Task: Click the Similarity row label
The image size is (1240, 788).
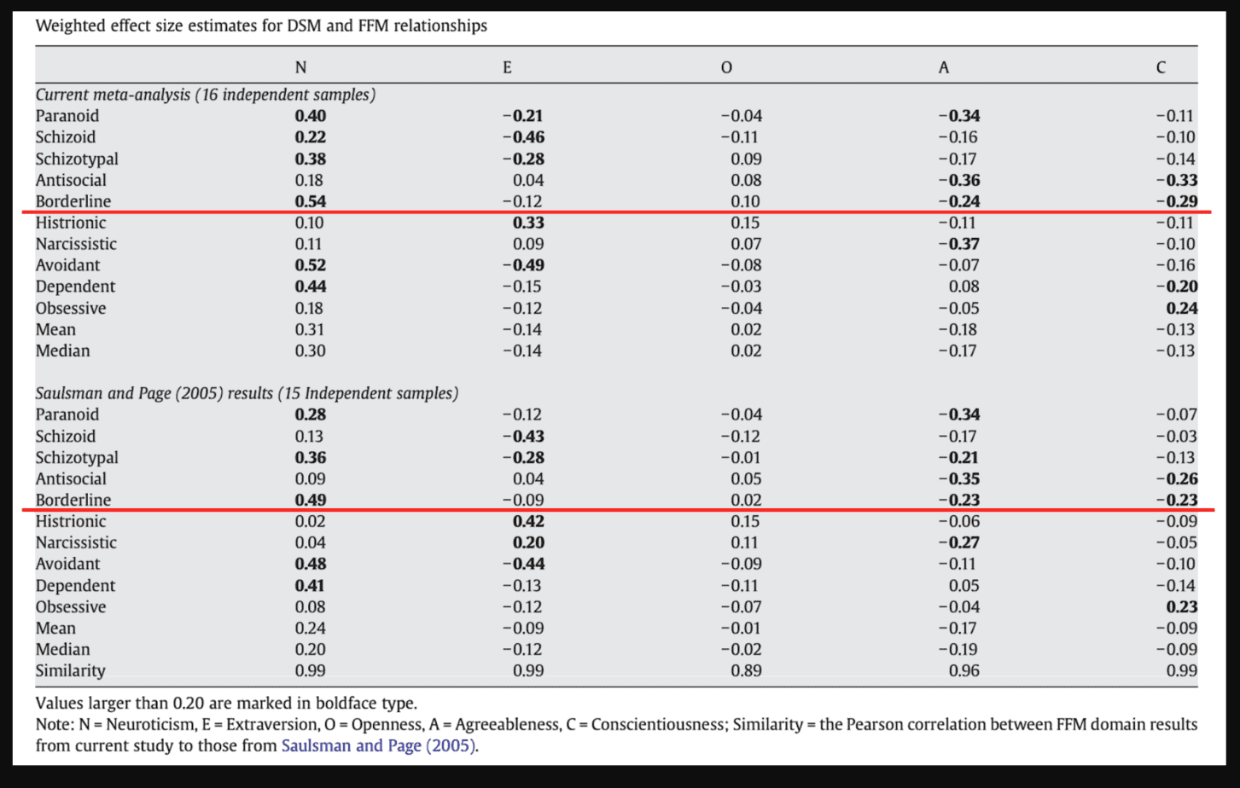Action: point(71,670)
